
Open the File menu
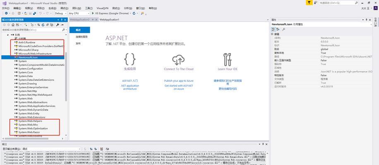click(5, 8)
